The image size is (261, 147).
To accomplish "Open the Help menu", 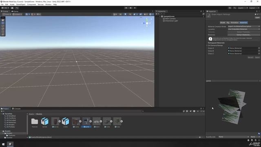I will tap(55, 4).
